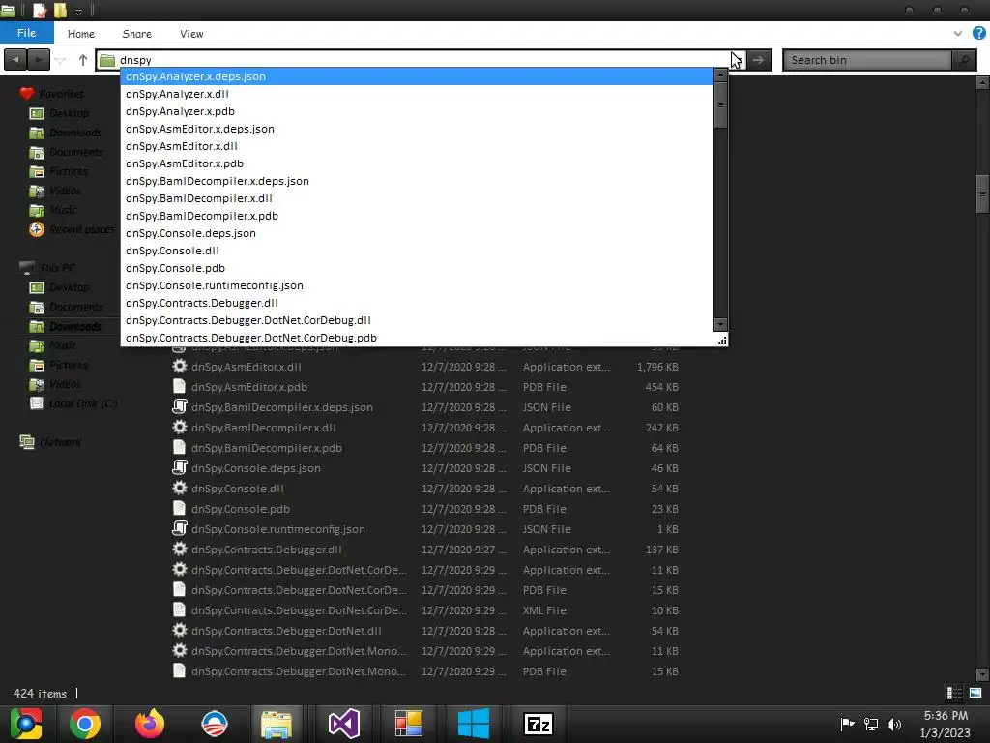Screen dimensions: 990x743
Task: Select the dnSpy.Contracts.Debugger.DotNet.dll file
Action: (x=425, y=631)
